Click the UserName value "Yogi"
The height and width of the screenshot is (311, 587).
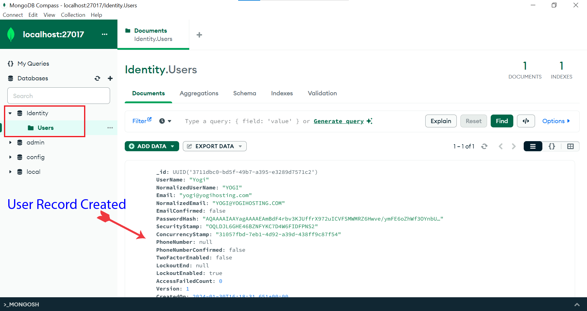pos(199,180)
